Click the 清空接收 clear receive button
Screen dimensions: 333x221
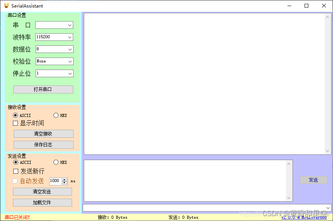[43, 134]
